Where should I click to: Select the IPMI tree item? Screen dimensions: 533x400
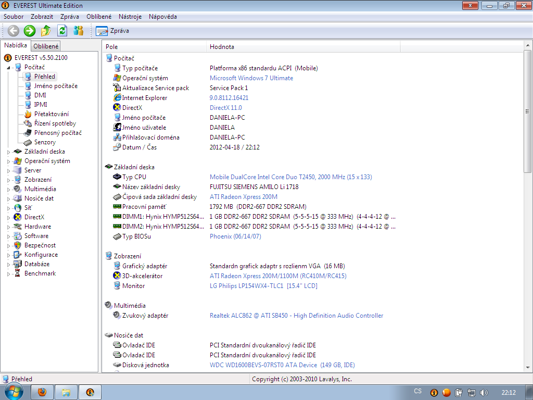tap(41, 104)
